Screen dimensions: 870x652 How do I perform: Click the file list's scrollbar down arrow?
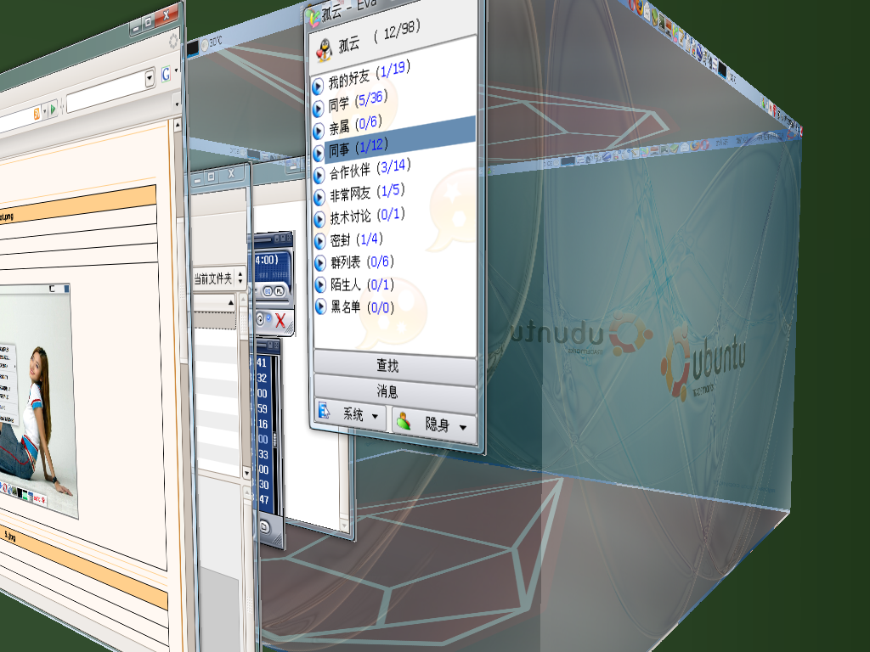247,473
